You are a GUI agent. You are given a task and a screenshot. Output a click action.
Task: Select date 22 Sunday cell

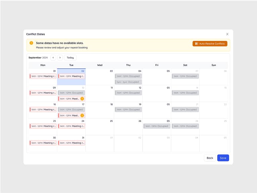tap(214, 110)
